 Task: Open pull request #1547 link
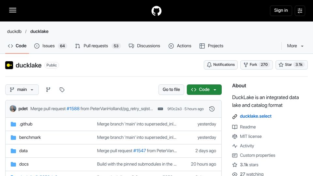pyautogui.click(x=140, y=151)
